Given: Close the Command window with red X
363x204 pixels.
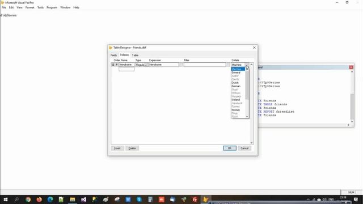Looking at the screenshot, I should pyautogui.click(x=351, y=67).
